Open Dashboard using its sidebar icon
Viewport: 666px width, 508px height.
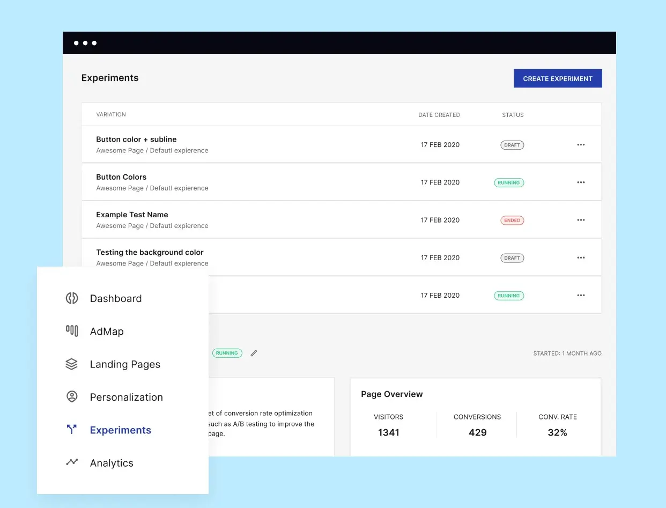click(71, 298)
